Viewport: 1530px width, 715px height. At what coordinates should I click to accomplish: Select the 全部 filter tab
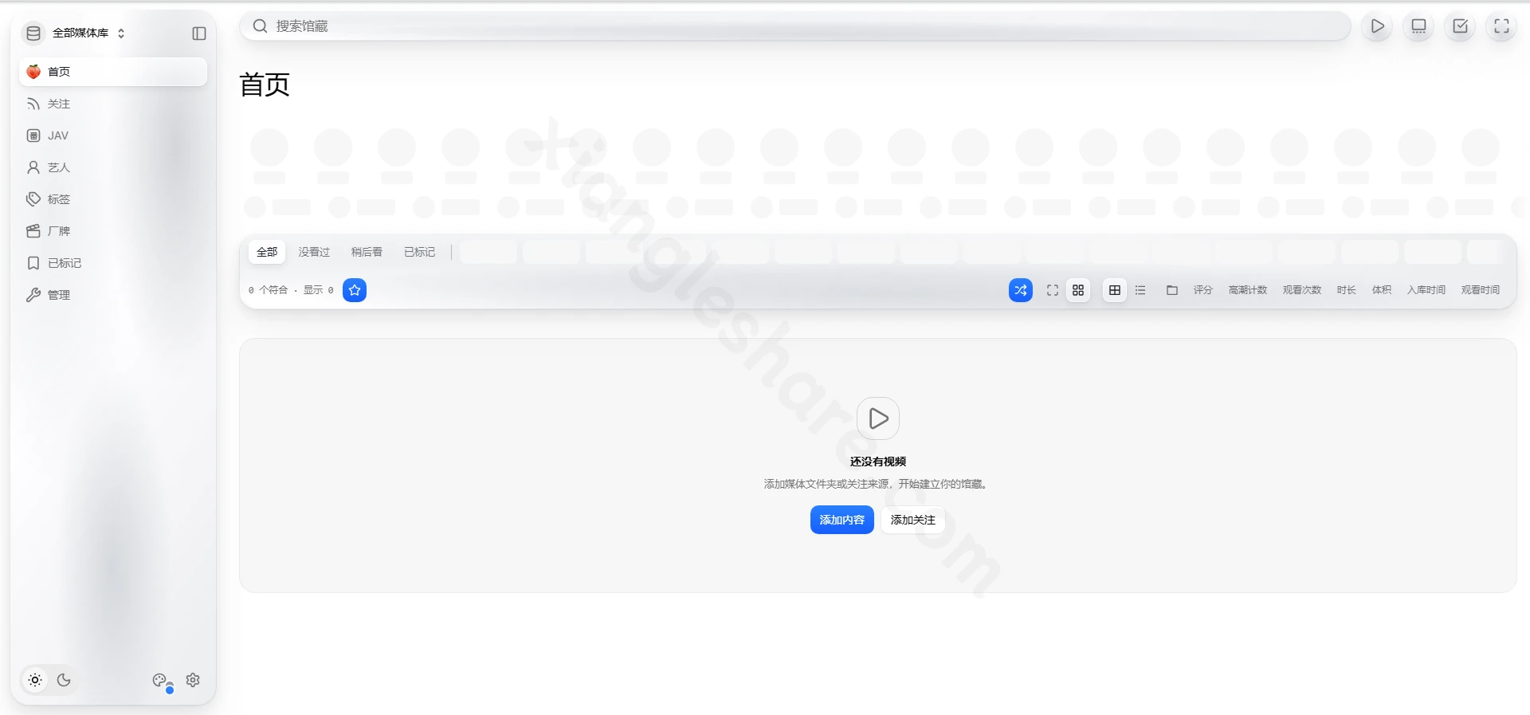coord(267,252)
